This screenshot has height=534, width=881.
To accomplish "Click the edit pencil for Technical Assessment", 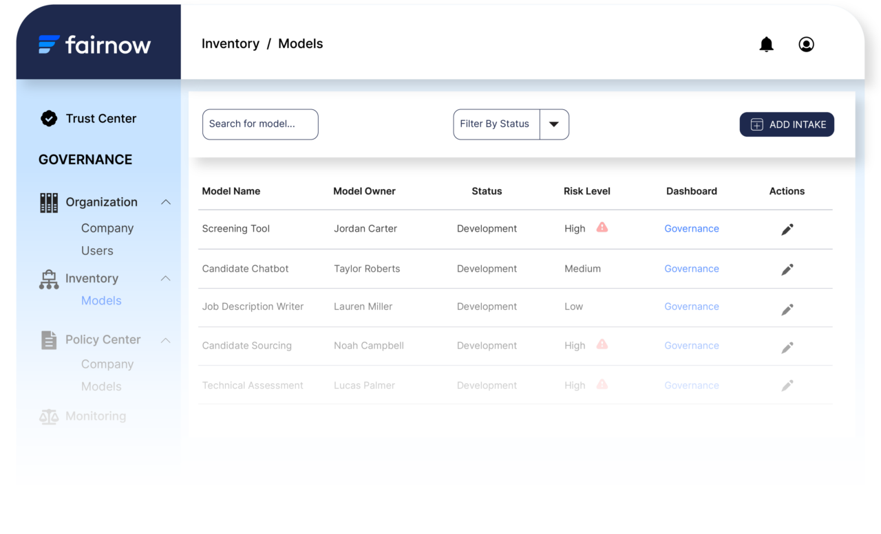I will 787,386.
